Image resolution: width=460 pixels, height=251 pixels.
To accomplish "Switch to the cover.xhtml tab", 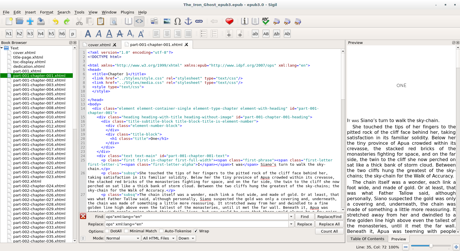I will pyautogui.click(x=99, y=45).
